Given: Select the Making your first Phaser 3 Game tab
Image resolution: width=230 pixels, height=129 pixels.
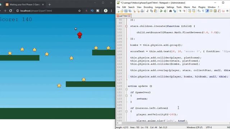Looking at the screenshot, I should point(25,5).
